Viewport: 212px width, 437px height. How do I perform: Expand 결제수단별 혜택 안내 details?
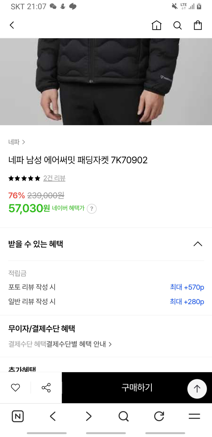click(x=79, y=344)
